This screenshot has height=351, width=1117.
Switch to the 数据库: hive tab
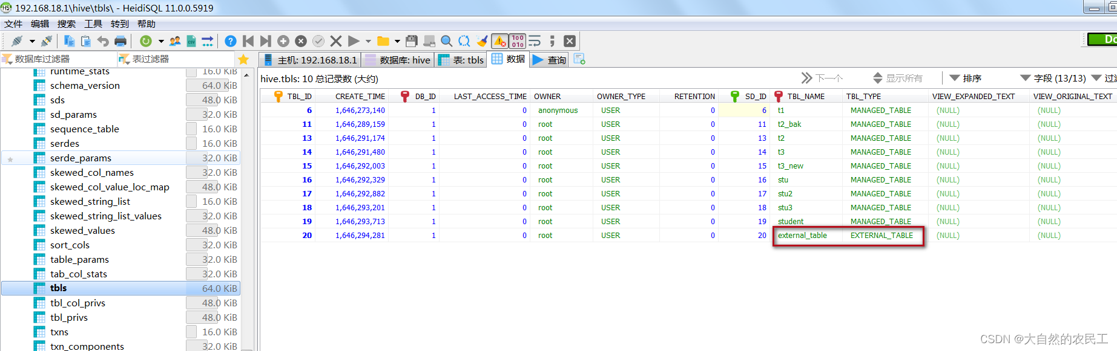pos(398,60)
